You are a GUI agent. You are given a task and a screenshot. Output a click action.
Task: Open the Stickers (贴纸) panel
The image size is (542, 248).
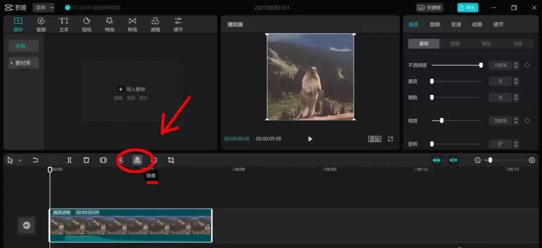point(87,24)
